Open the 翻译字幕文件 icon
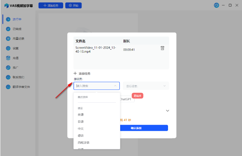The width and height of the screenshot is (242, 156). tap(8, 87)
